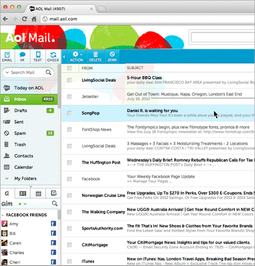Viewport: 255px width, 266px height.
Task: Click the AIM buddy search magnifier
Action: (x=54, y=203)
